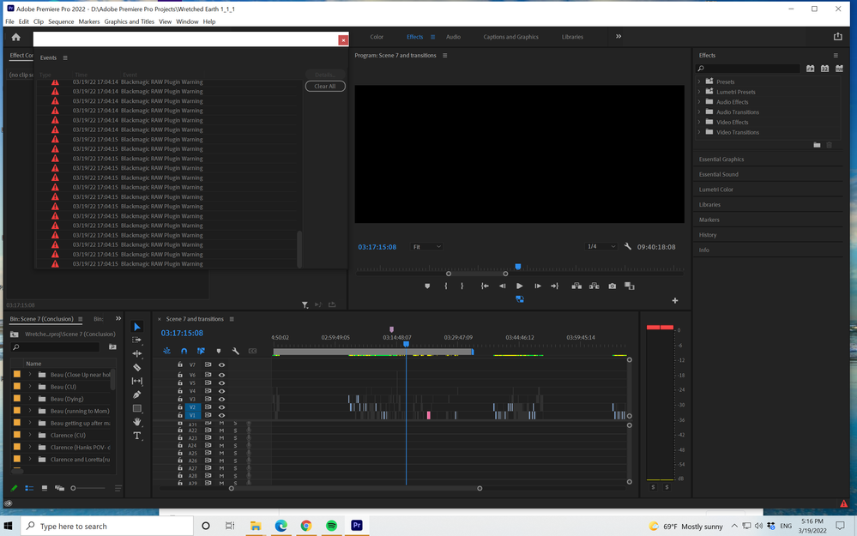Screen dimensions: 857x536
Task: Click the Quick Export share icon
Action: click(x=838, y=37)
